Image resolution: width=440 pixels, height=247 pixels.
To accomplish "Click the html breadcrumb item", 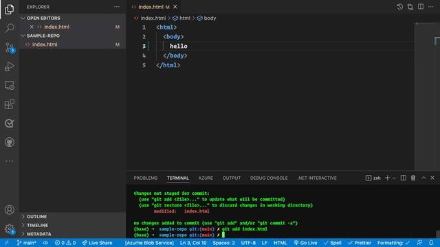I will tap(185, 19).
